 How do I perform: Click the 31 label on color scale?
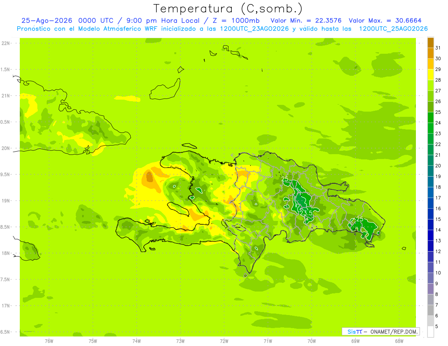(x=438, y=48)
